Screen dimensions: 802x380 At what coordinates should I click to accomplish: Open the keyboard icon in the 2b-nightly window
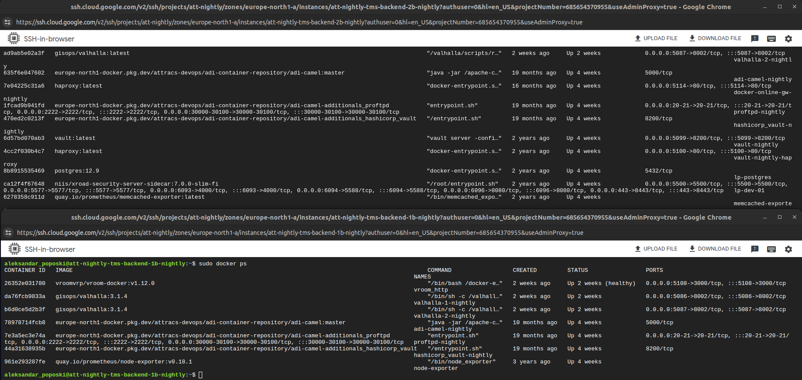771,38
